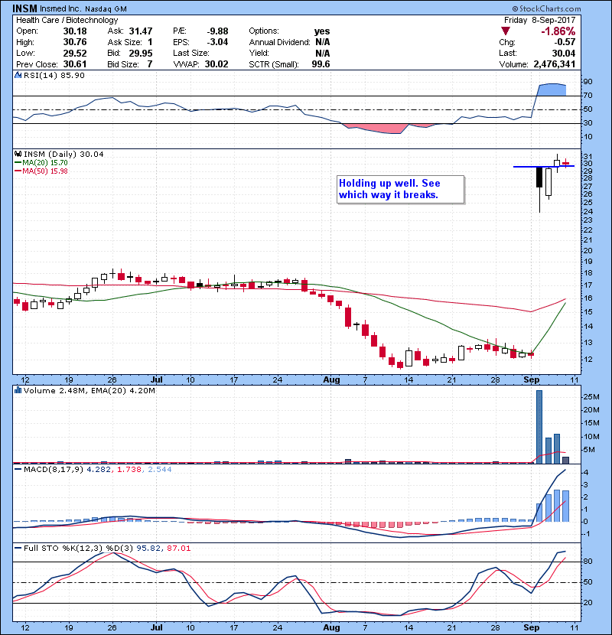Screen dimensions: 612x635
Task: Click the Volume bars icon
Action: (18, 390)
